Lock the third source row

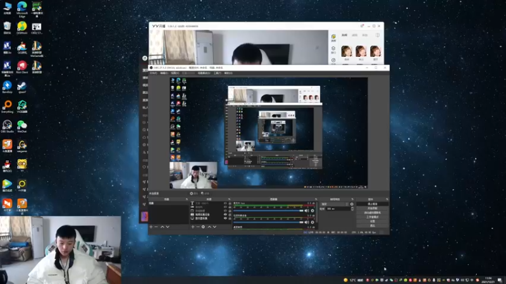230,211
